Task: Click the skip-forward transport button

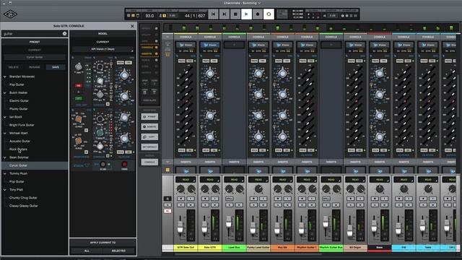Action: [x=225, y=14]
